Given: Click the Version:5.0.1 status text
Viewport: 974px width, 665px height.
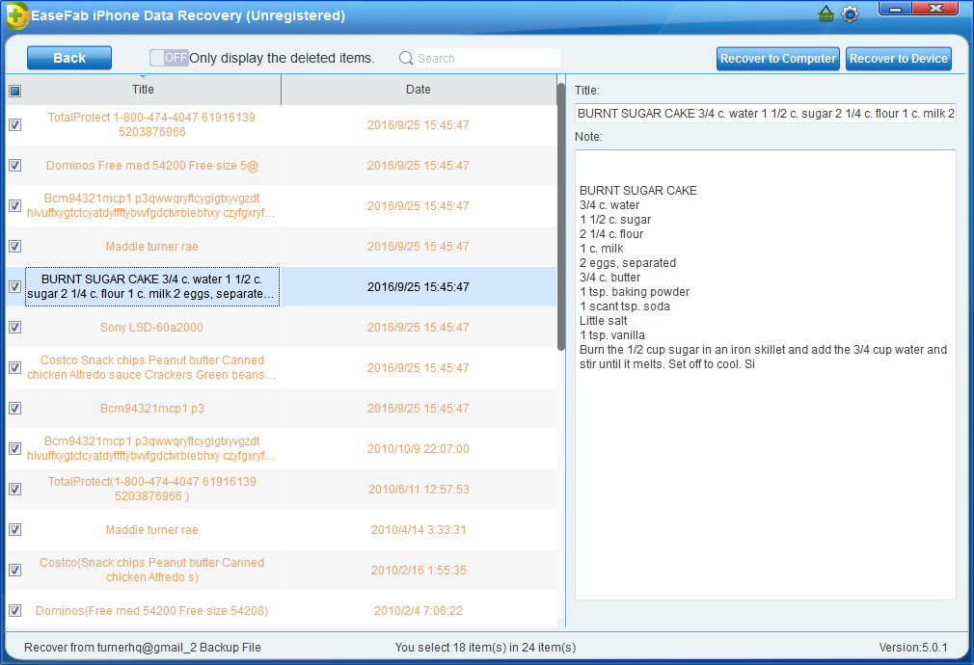Looking at the screenshot, I should tap(913, 647).
